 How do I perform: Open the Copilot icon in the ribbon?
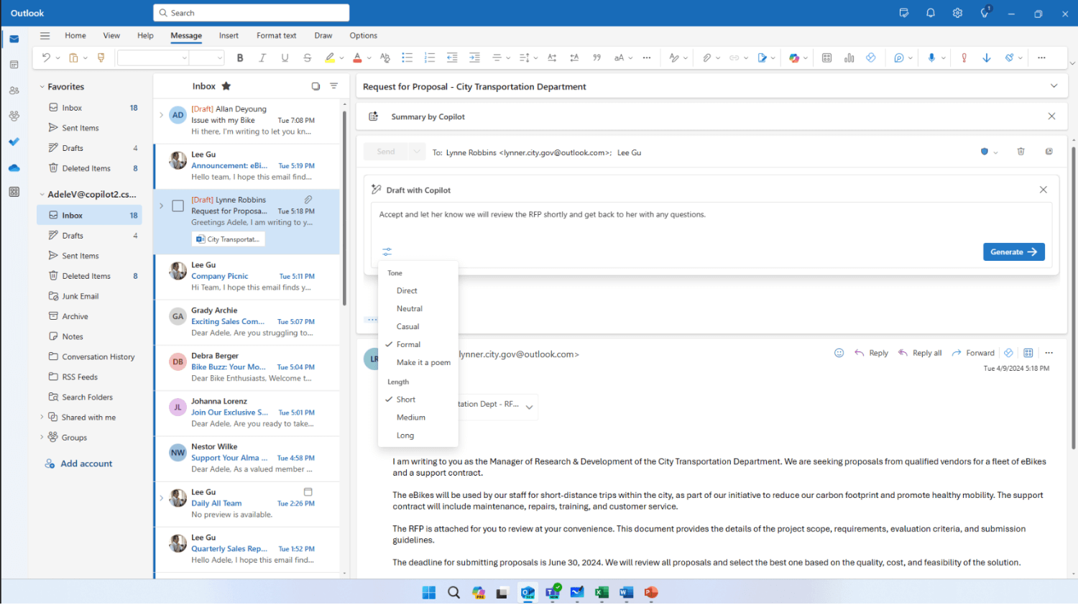[793, 57]
